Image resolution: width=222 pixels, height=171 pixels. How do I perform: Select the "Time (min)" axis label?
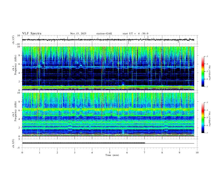click(112, 155)
